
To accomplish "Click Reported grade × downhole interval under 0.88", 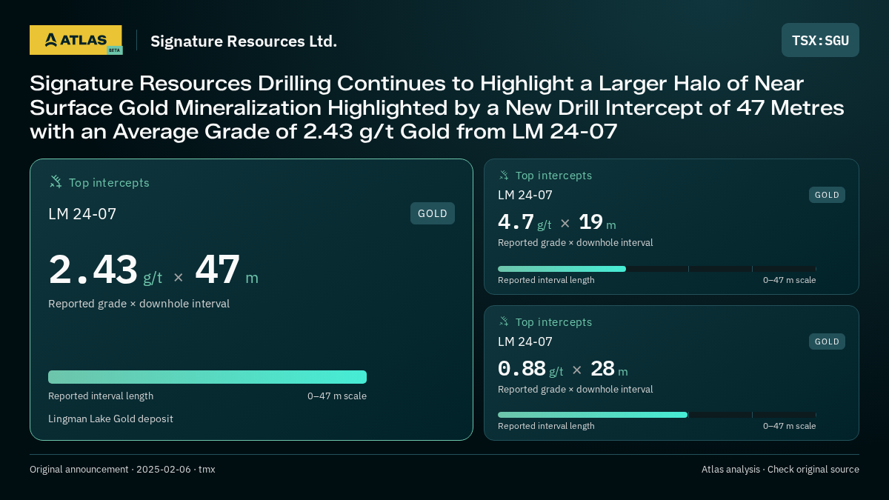I will click(576, 389).
